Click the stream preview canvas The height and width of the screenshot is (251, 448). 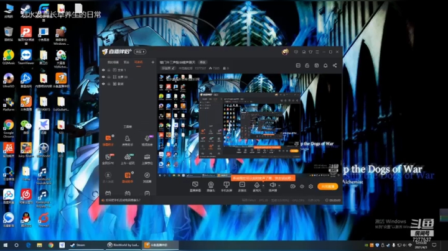(250, 125)
